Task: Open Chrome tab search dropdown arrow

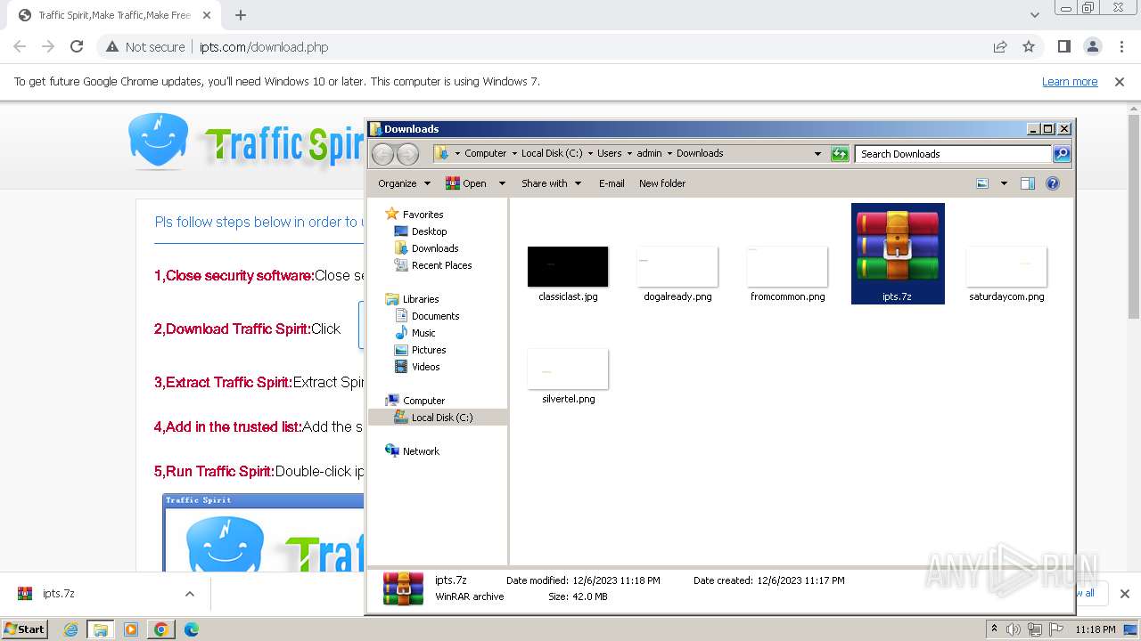Action: [1034, 15]
